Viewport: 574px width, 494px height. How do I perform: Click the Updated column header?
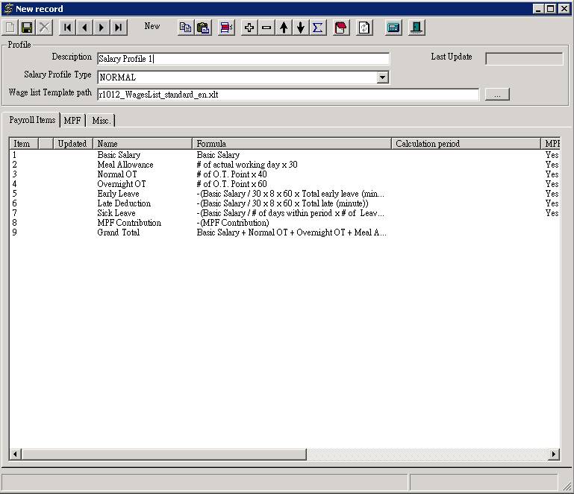73,144
